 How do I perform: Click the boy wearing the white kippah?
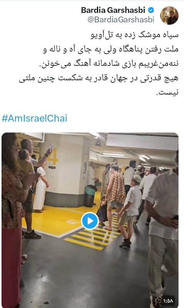pyautogui.click(x=130, y=211)
